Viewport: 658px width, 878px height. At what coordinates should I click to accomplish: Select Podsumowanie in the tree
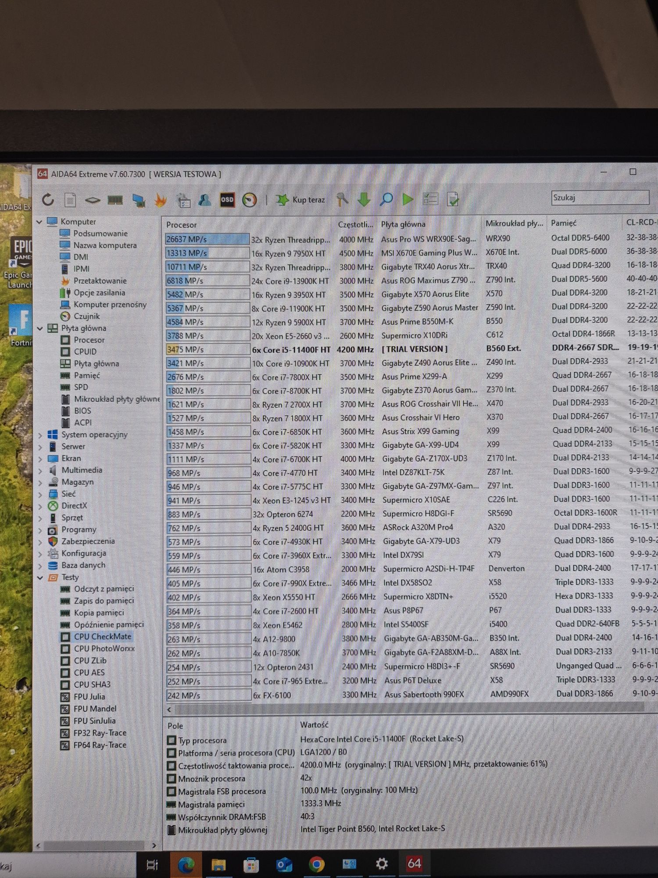point(100,233)
